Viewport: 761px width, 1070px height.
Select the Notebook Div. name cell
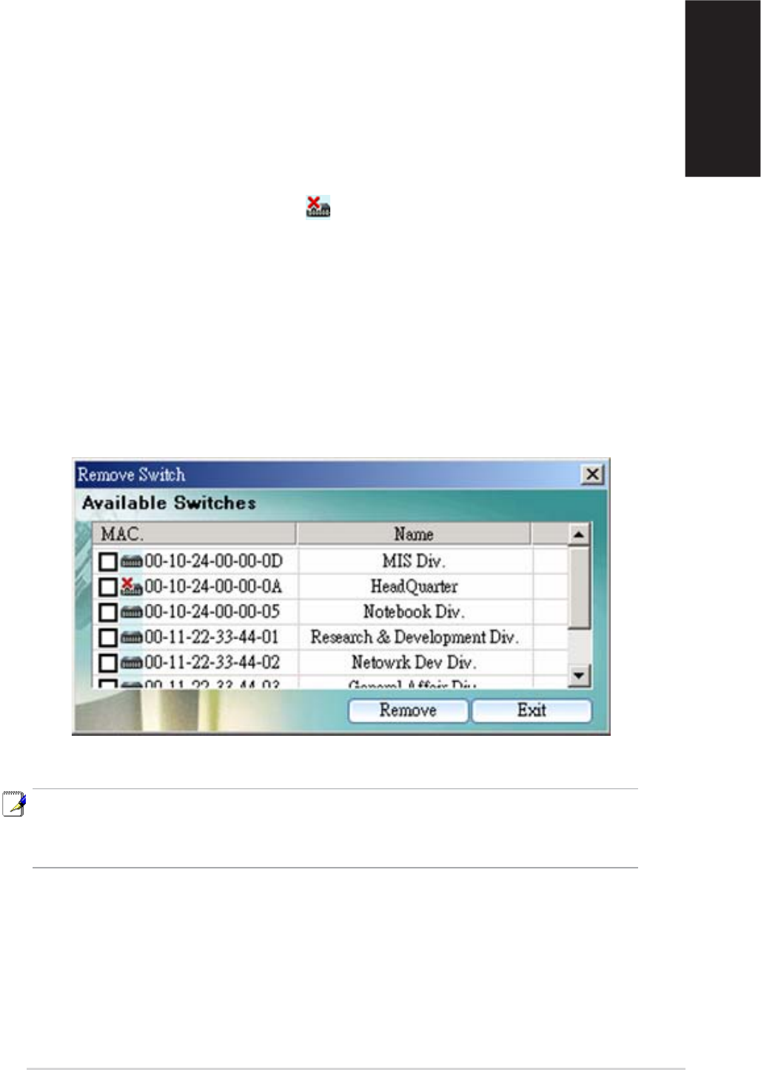pyautogui.click(x=414, y=612)
